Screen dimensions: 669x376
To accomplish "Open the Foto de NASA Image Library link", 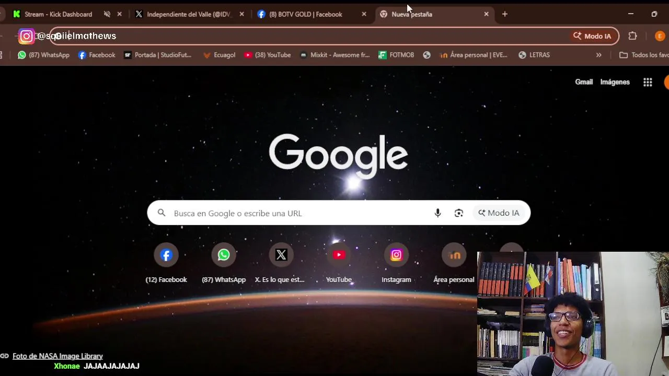I will pyautogui.click(x=57, y=356).
